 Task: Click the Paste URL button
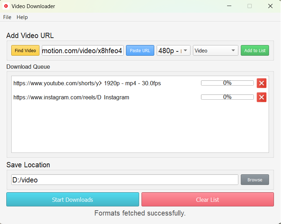click(140, 50)
